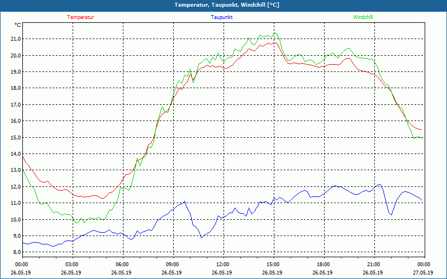Click the 18,0 y-axis value

pyautogui.click(x=16, y=88)
